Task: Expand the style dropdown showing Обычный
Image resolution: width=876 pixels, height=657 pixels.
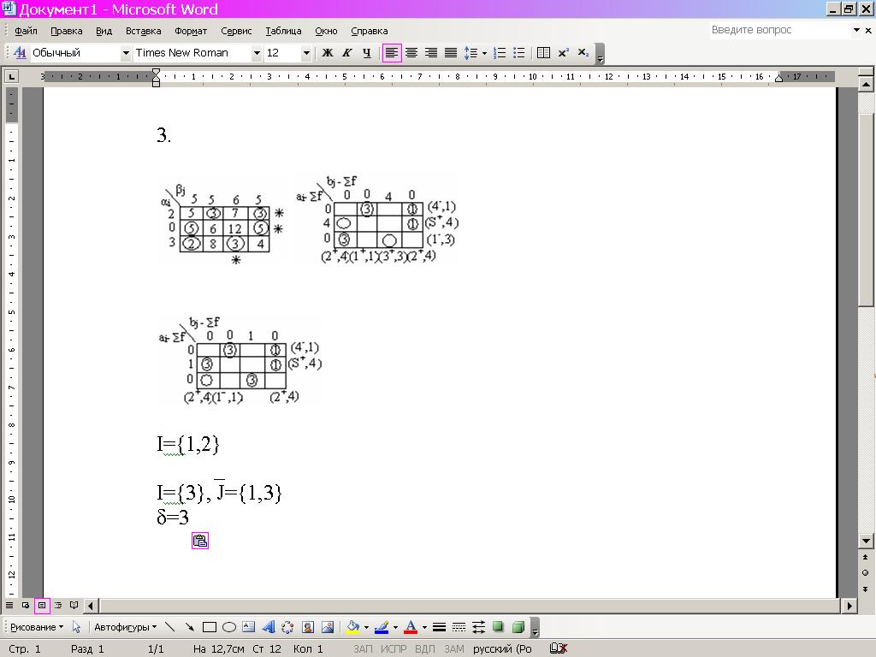Action: click(126, 53)
